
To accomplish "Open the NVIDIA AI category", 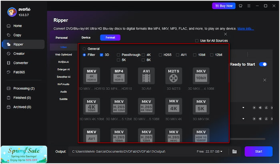I will coord(64,62).
